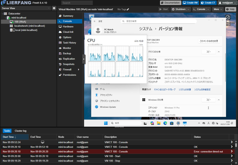Click the mini-localhost node icon
The width and height of the screenshot is (238, 165).
pyautogui.click(x=9, y=18)
